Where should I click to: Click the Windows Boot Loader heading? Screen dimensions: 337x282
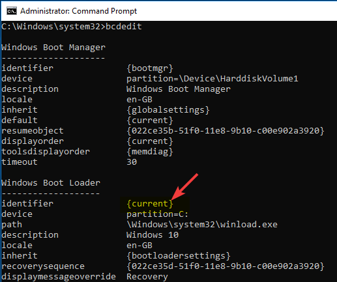(51, 183)
